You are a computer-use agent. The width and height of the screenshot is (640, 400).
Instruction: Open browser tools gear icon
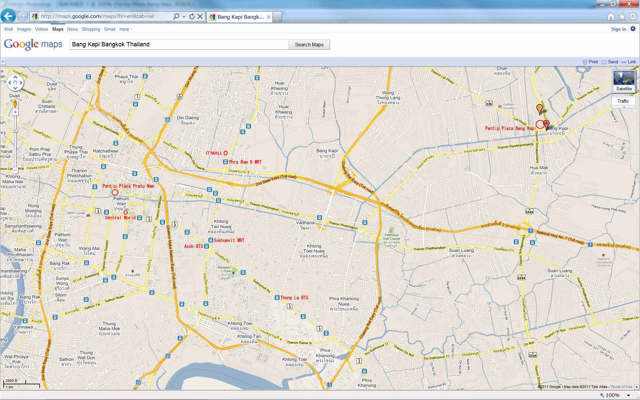coord(633,17)
